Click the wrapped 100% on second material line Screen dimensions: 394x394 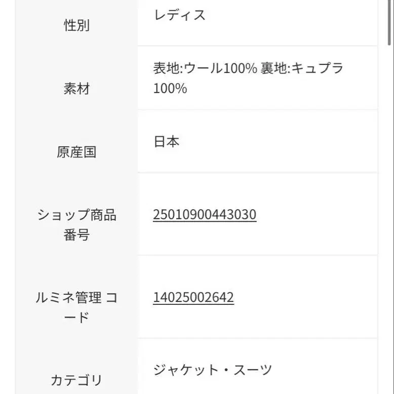coord(170,89)
